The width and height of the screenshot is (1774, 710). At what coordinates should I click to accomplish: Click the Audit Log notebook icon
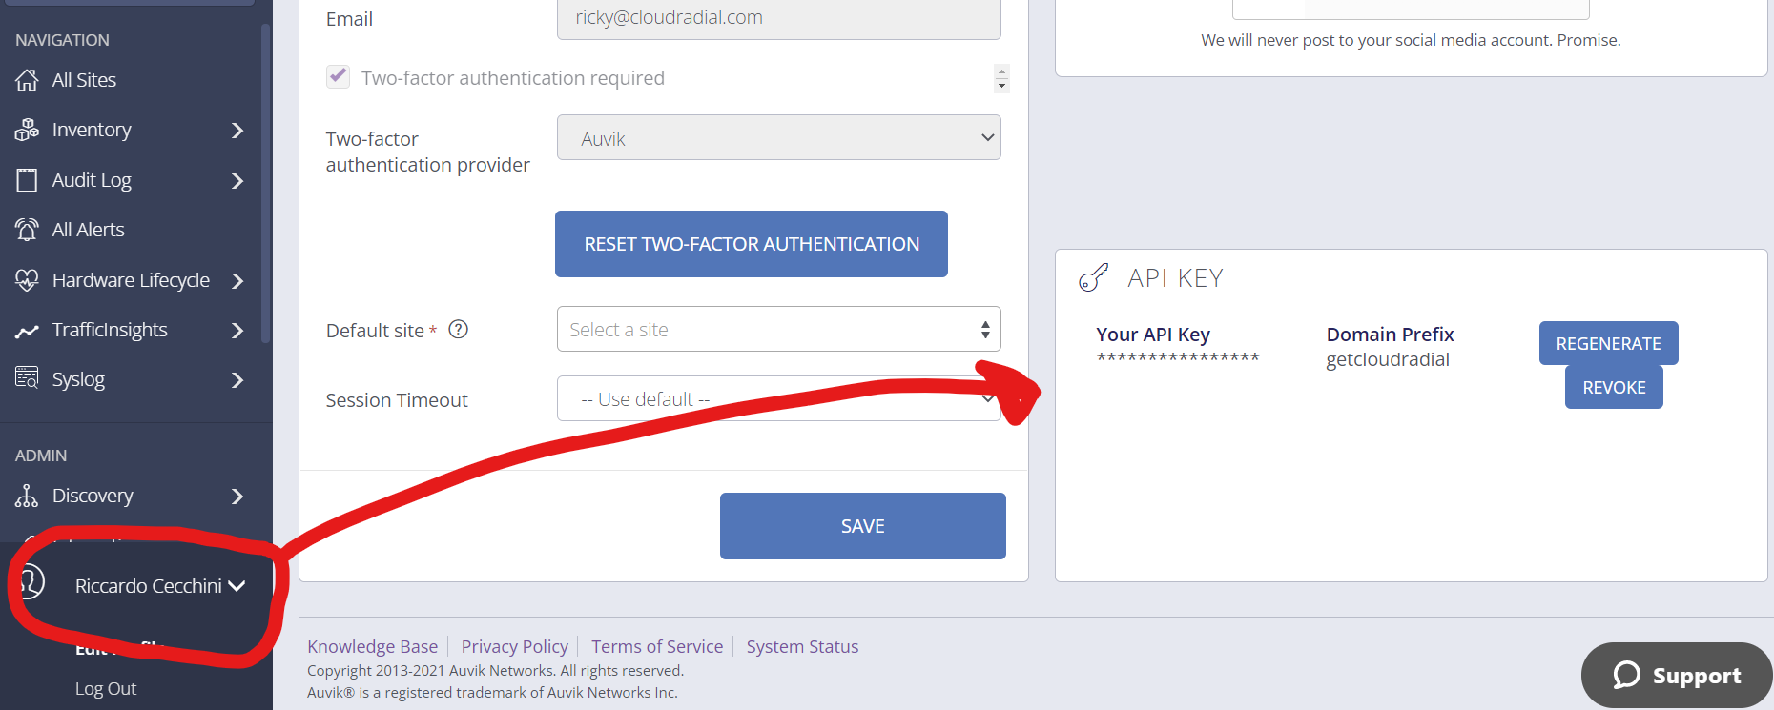click(x=27, y=180)
